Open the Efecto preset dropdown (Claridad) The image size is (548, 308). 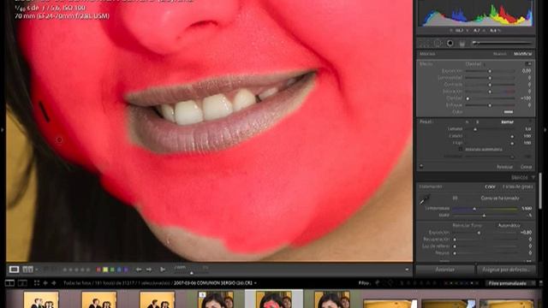[474, 64]
